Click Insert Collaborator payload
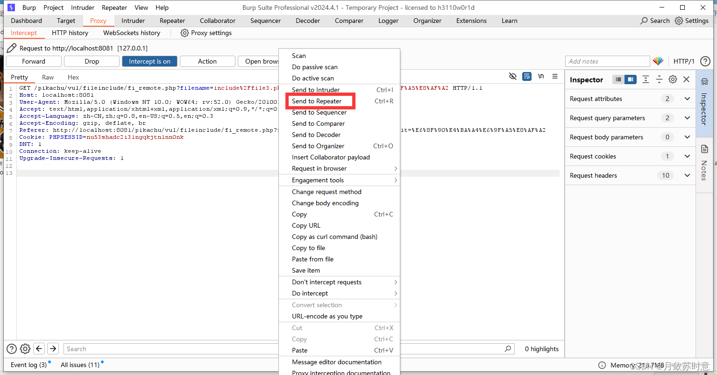This screenshot has height=375, width=717. coord(340,157)
